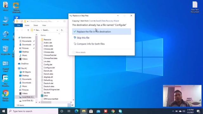Image resolution: width=203 pixels, height=114 pixels.
Task: Open pinned Pictures under Quick access
Action: click(25, 48)
